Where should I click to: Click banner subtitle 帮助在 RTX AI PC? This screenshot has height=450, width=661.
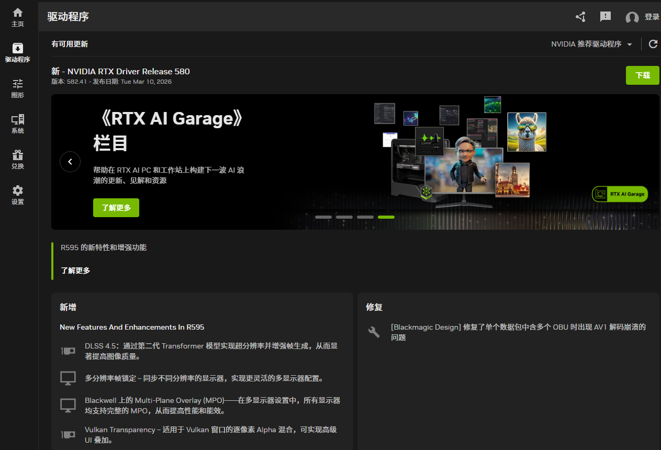(x=169, y=175)
